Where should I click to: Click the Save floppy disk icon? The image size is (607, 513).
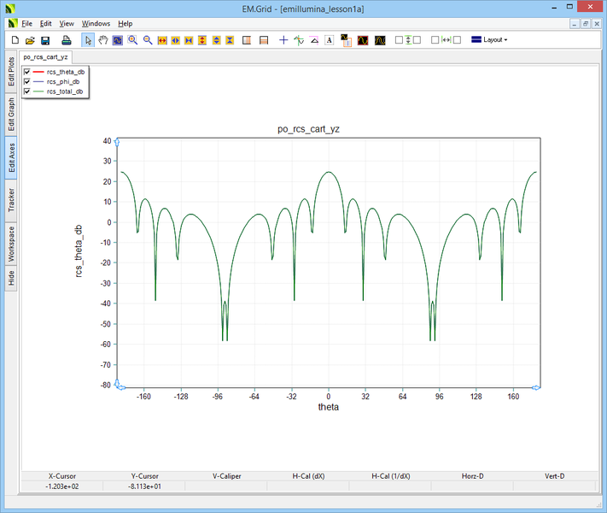coord(45,40)
